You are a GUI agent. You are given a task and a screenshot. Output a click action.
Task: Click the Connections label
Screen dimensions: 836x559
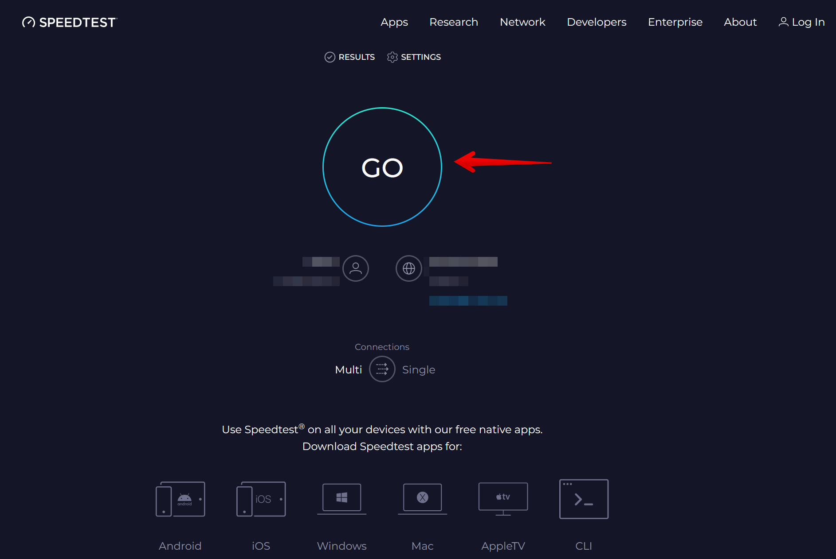pyautogui.click(x=382, y=347)
